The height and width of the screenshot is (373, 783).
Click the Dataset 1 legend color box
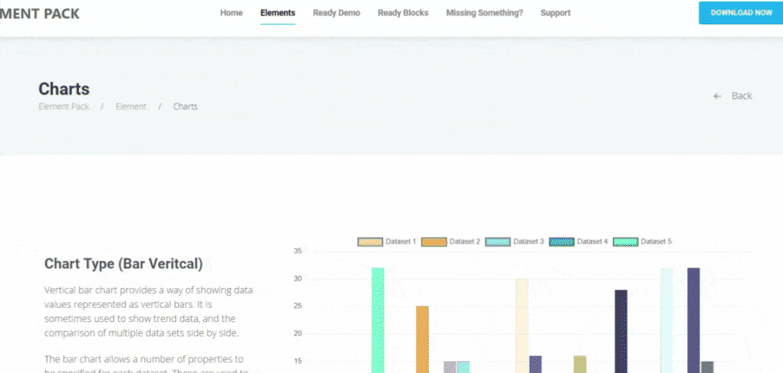(370, 242)
